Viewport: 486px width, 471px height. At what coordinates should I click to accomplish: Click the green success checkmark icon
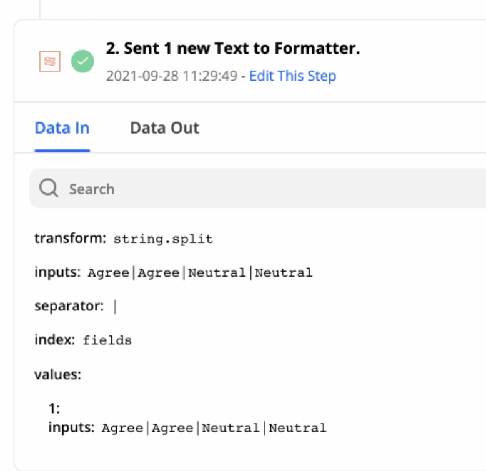coord(82,61)
